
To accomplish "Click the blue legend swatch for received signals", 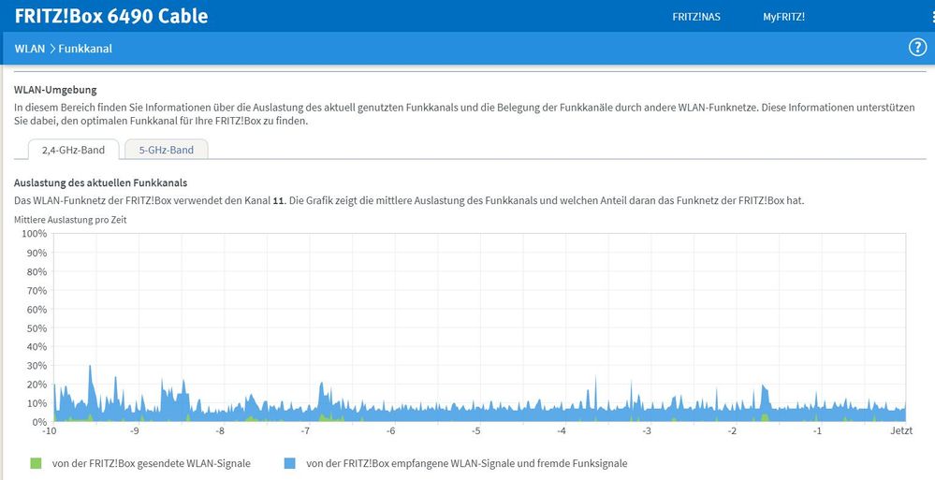I will coord(290,463).
